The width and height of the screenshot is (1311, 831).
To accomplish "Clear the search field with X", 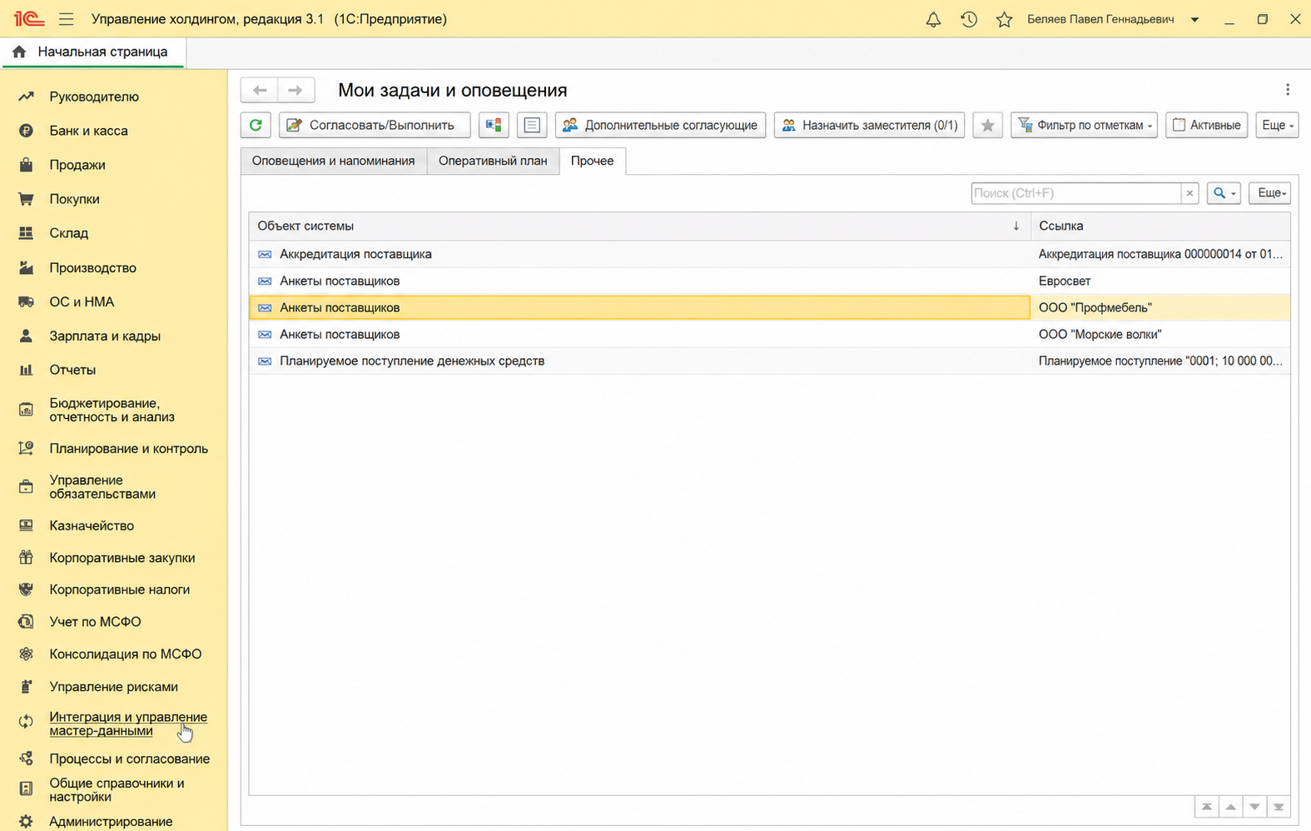I will 1189,193.
